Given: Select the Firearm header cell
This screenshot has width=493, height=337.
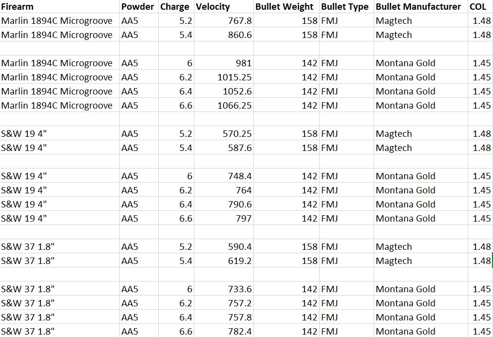Looking at the screenshot, I should pos(60,6).
